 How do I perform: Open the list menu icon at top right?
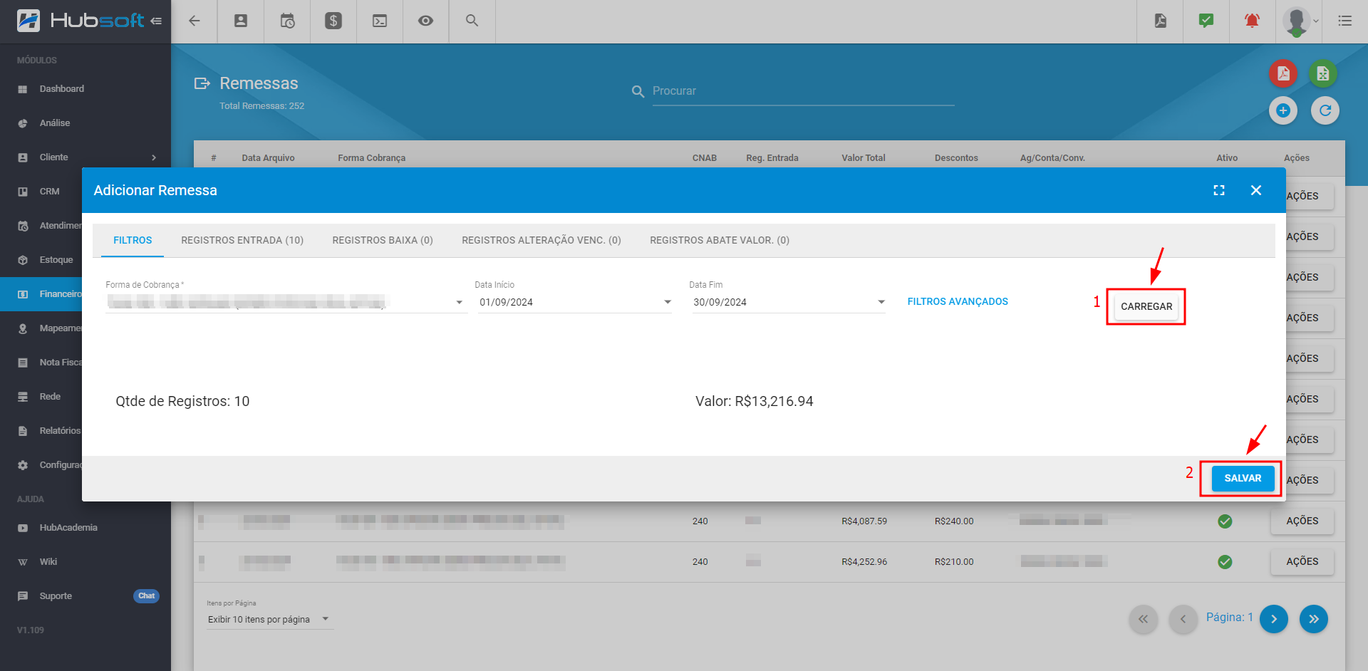click(x=1345, y=21)
